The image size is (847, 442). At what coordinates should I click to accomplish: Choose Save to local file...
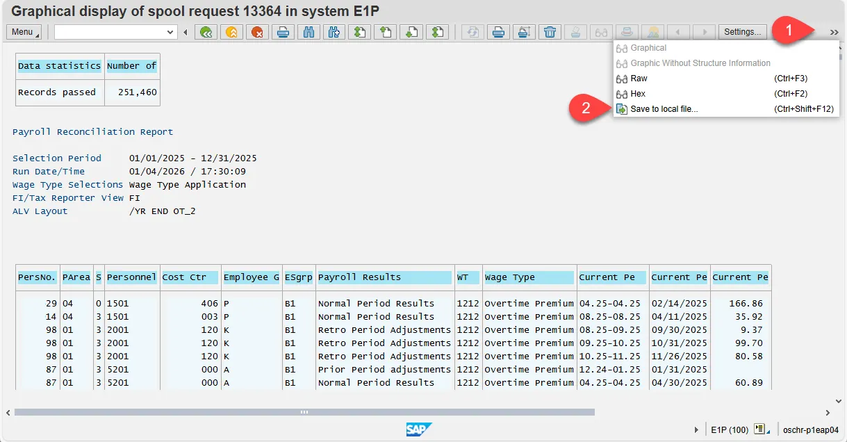726,109
